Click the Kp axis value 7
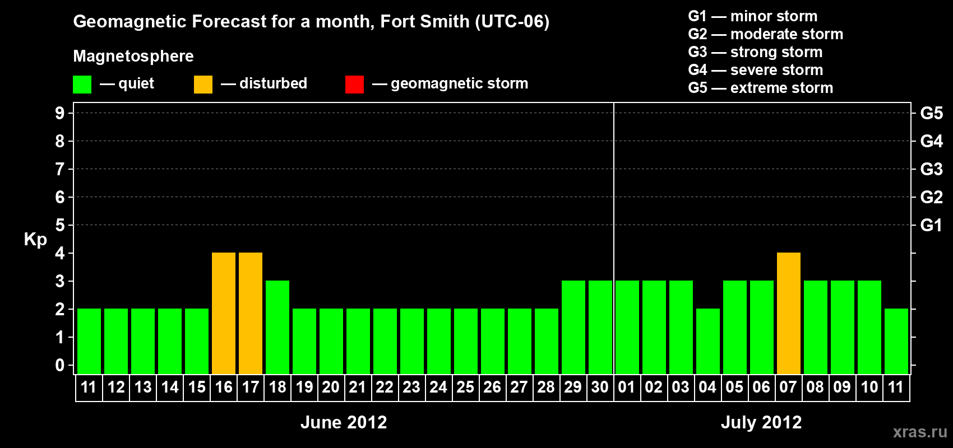 point(60,169)
